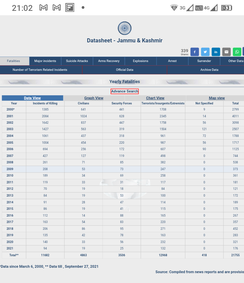Open the Archive Data section
This screenshot has width=244, height=283.
coord(209,70)
